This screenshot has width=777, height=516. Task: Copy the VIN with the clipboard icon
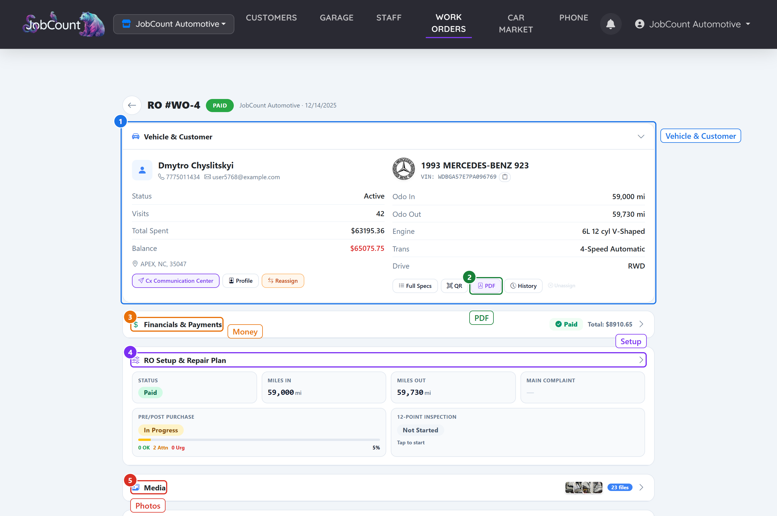(505, 177)
